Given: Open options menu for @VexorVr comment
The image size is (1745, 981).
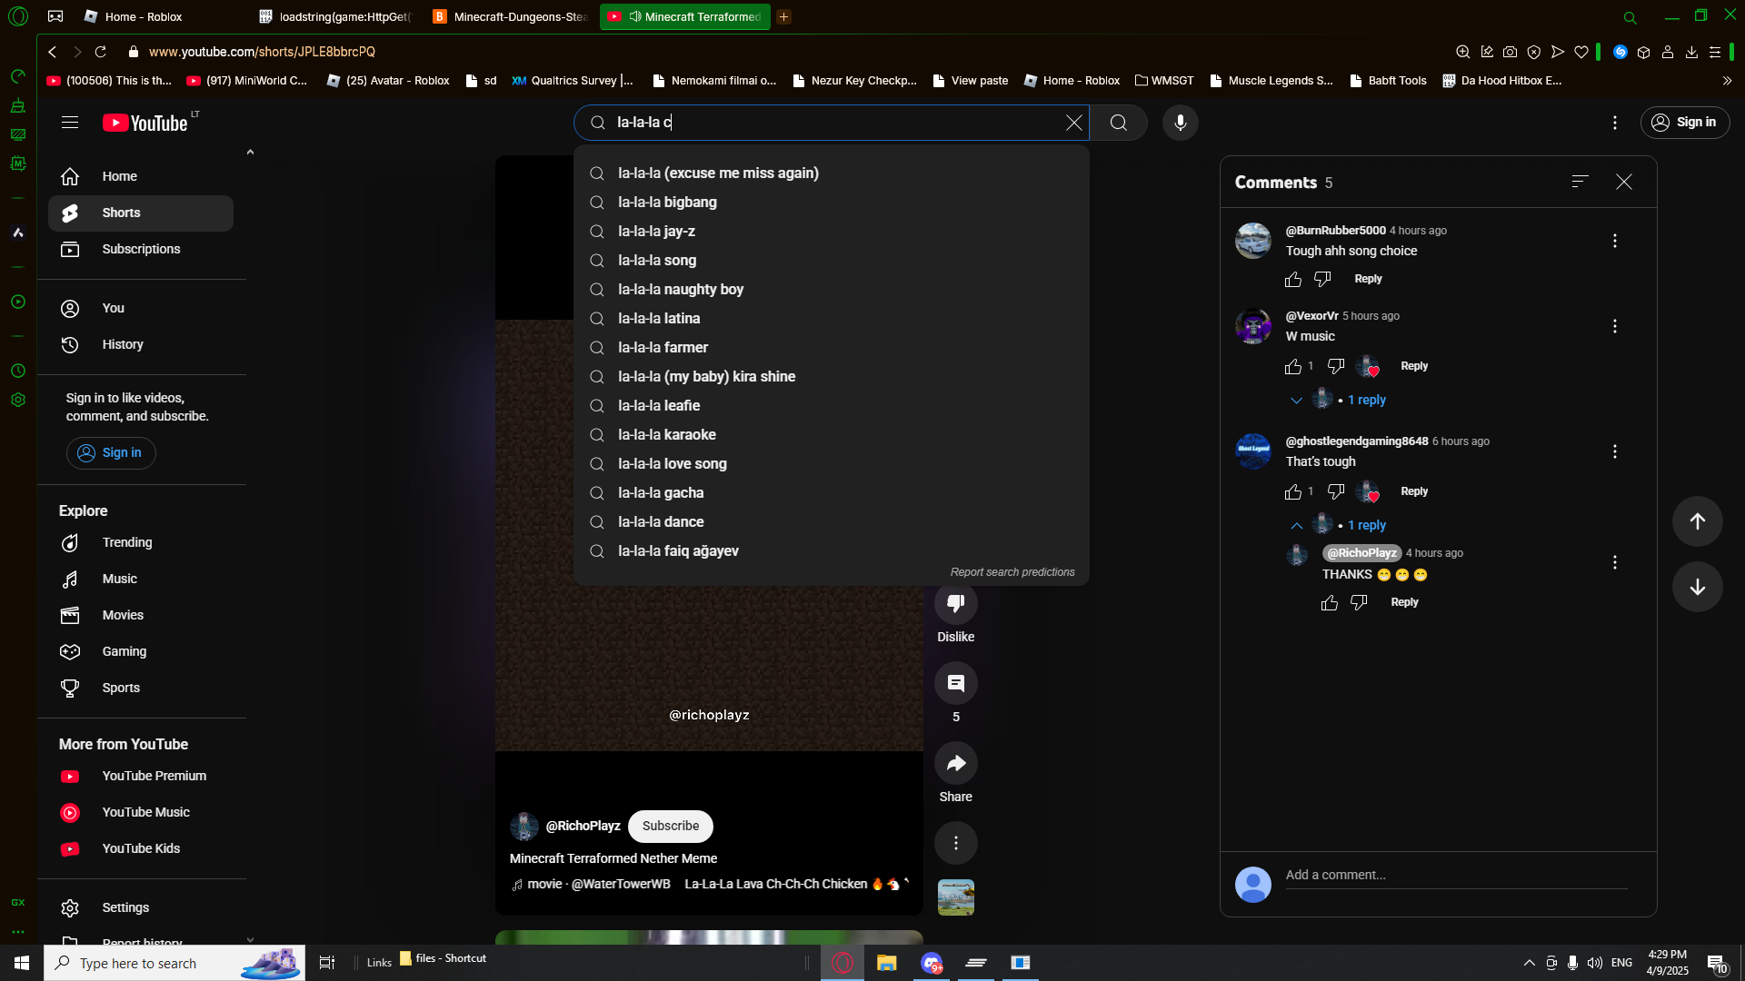Looking at the screenshot, I should pos(1615,326).
